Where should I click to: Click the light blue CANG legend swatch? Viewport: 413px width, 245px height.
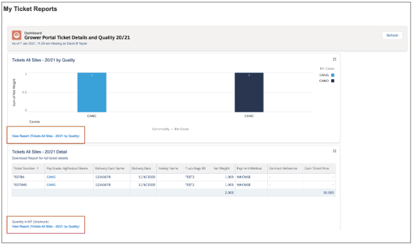[x=332, y=75]
